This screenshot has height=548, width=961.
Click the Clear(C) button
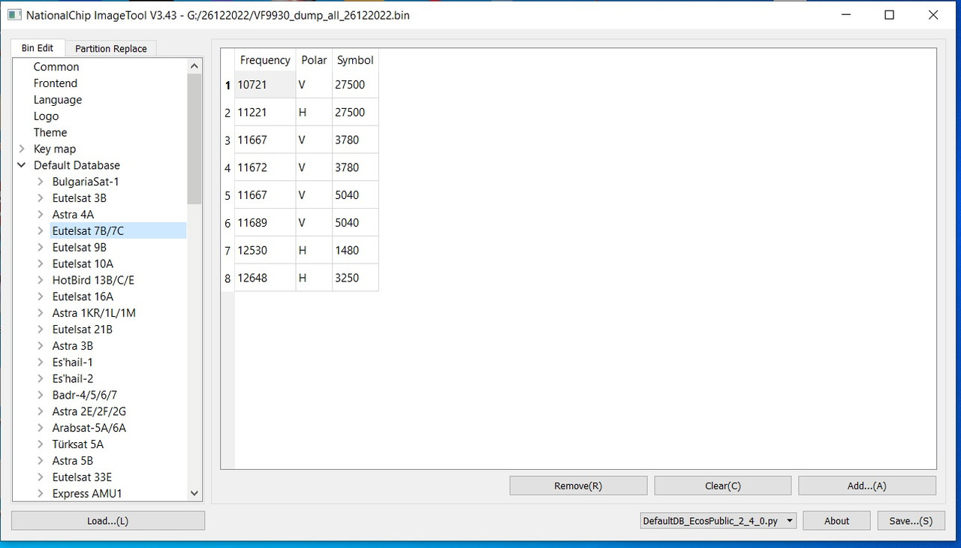click(x=723, y=486)
